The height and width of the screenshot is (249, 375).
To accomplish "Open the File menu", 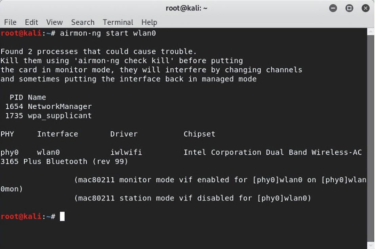I will coord(10,22).
